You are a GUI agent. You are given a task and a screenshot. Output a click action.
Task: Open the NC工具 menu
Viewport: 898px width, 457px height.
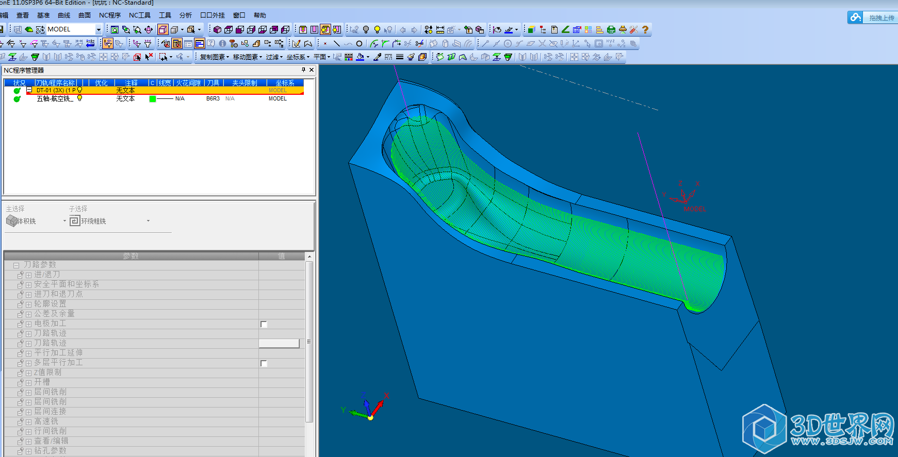[140, 15]
